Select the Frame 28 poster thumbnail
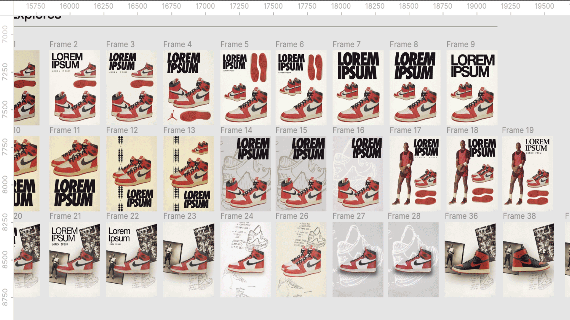 (x=413, y=259)
